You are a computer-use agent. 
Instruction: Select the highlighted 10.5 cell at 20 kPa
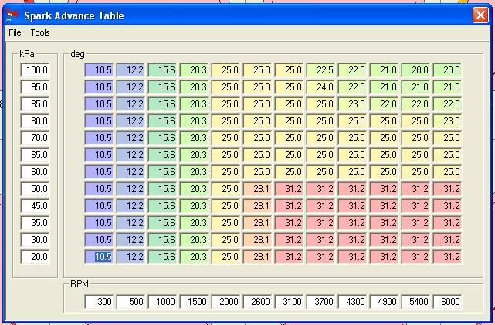(x=100, y=257)
